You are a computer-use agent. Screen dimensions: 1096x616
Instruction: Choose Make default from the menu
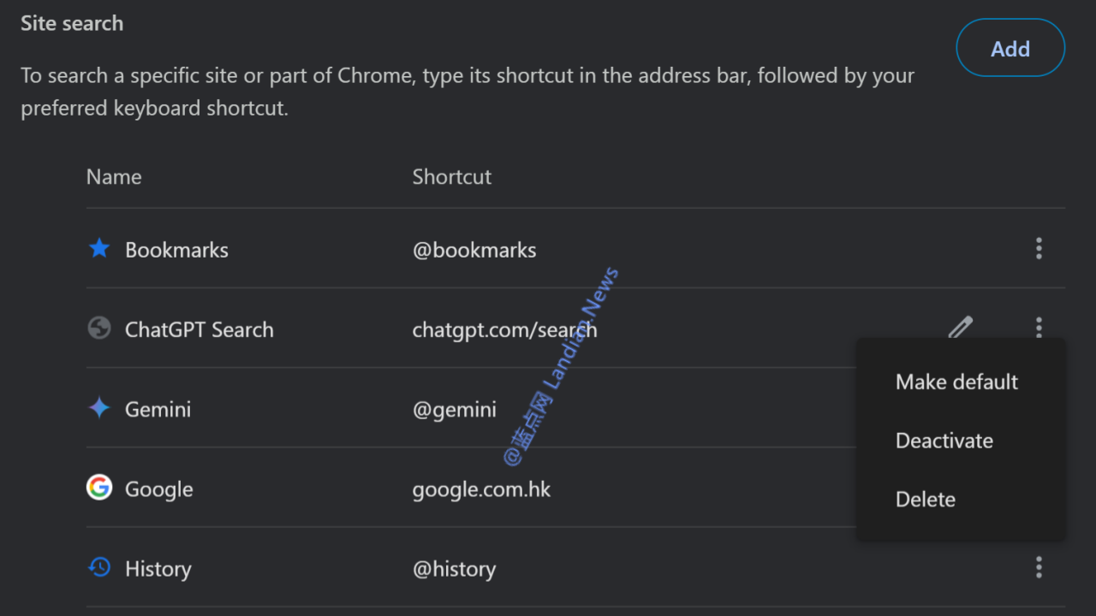pos(956,382)
